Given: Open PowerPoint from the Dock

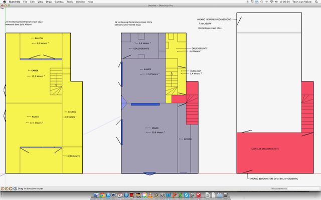Looking at the screenshot, I should (x=175, y=195).
